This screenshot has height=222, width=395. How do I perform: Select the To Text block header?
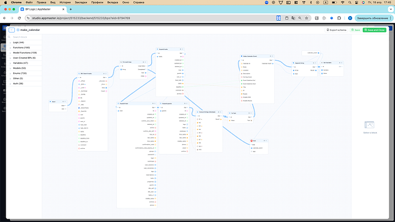pyautogui.click(x=240, y=113)
